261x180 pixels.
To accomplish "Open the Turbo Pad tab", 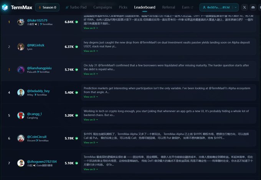I will [x=76, y=7].
